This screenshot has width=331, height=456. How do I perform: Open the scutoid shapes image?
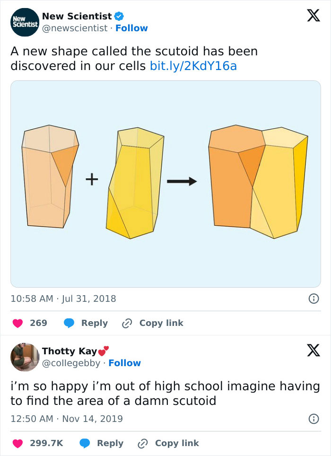coord(165,184)
